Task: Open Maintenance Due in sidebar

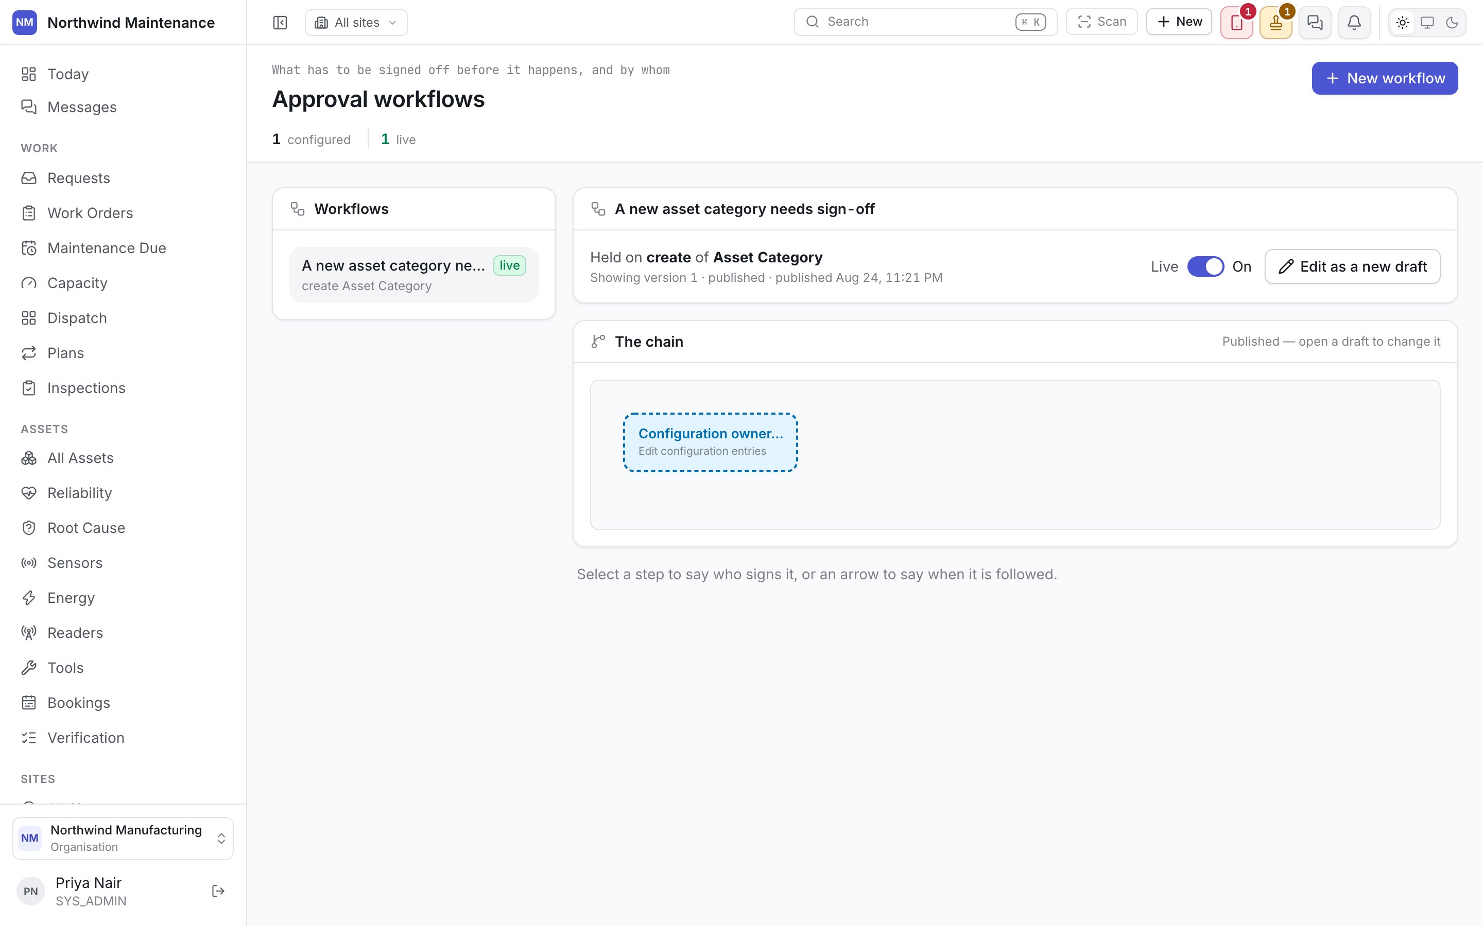Action: 123,248
